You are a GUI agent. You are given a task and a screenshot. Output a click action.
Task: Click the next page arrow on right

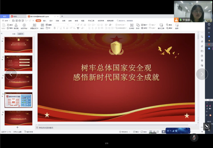point(202,74)
